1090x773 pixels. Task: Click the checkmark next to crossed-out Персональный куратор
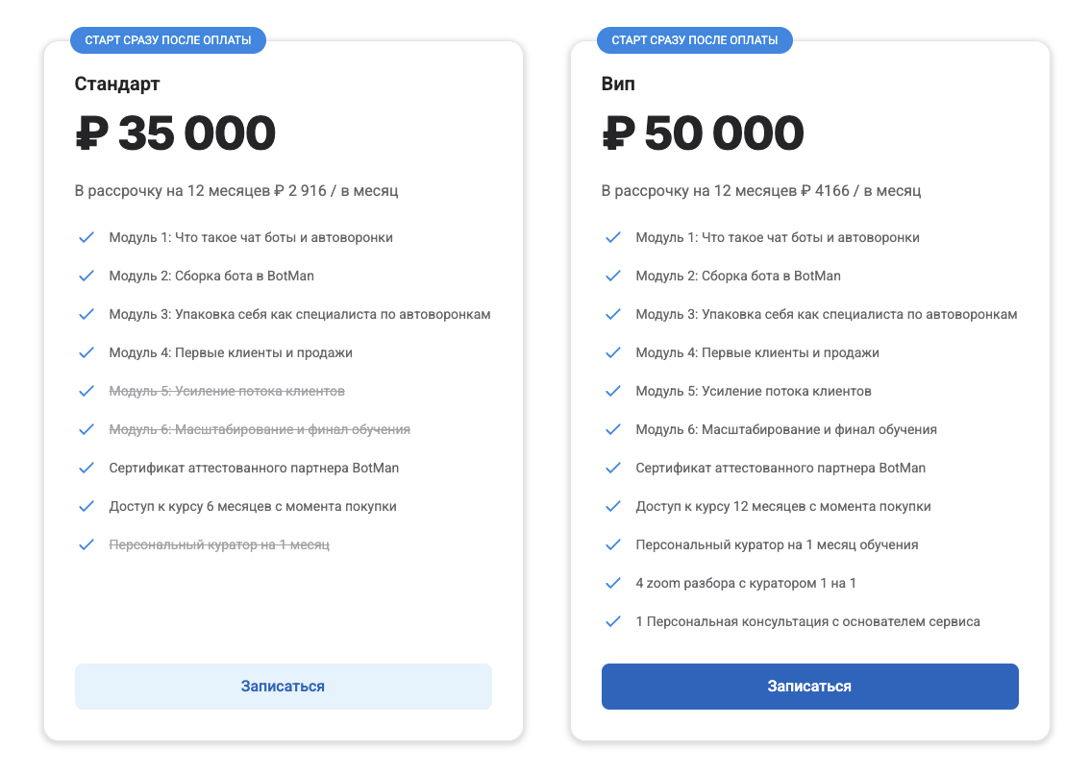pos(87,544)
